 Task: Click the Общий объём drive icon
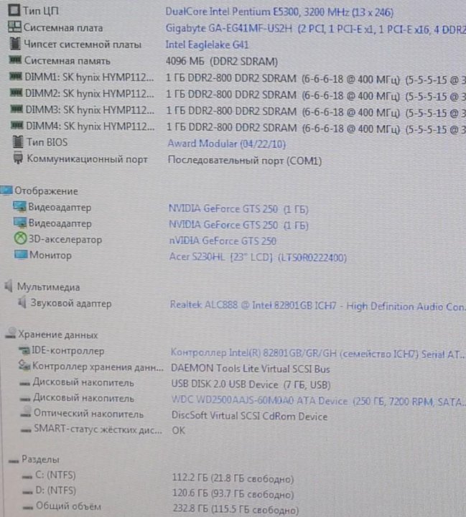pyautogui.click(x=28, y=508)
